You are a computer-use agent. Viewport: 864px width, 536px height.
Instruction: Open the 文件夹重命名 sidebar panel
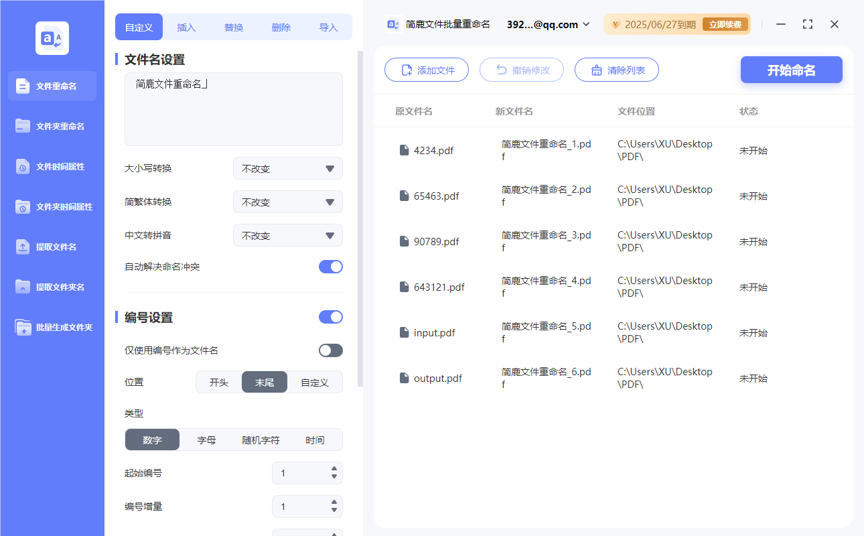click(52, 126)
